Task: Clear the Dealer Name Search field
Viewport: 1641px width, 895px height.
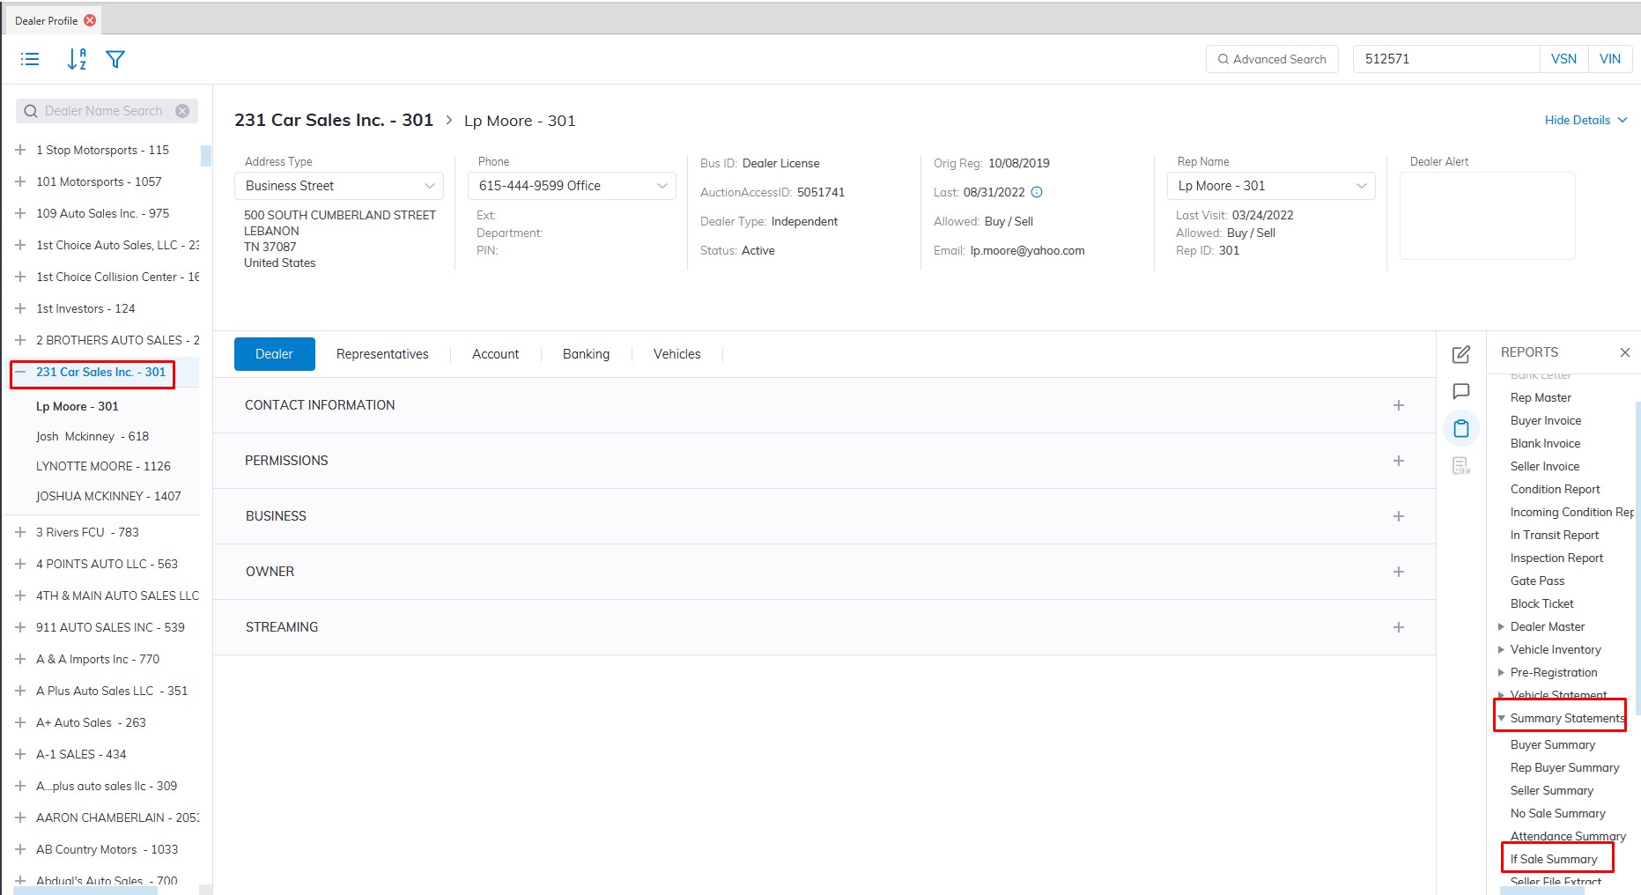Action: click(182, 111)
